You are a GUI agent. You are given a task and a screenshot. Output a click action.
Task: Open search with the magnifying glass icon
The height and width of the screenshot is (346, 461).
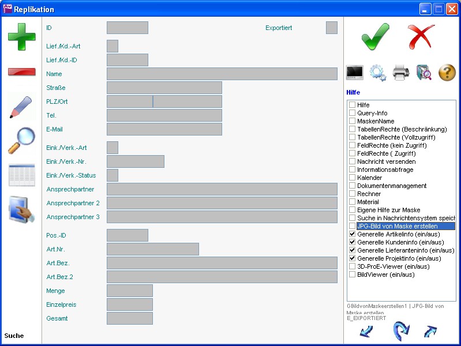21,141
